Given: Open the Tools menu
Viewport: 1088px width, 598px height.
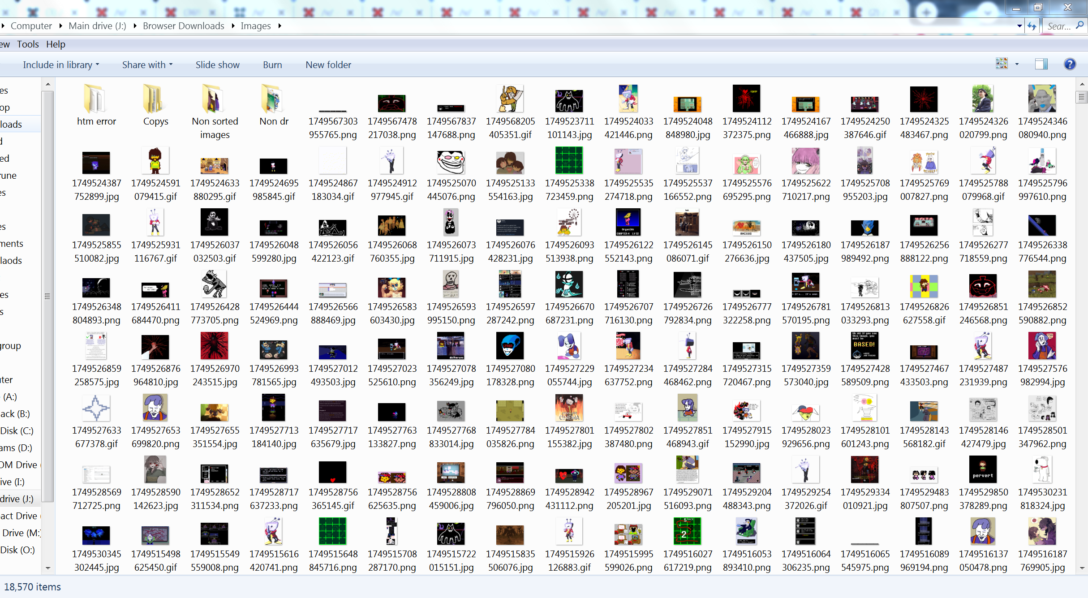Looking at the screenshot, I should (x=28, y=44).
